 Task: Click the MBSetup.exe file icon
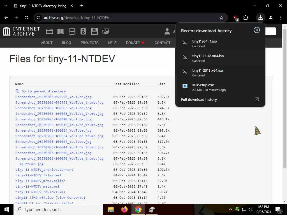(x=185, y=86)
